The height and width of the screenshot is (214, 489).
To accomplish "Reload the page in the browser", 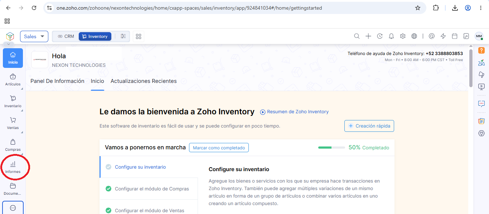I will [34, 8].
